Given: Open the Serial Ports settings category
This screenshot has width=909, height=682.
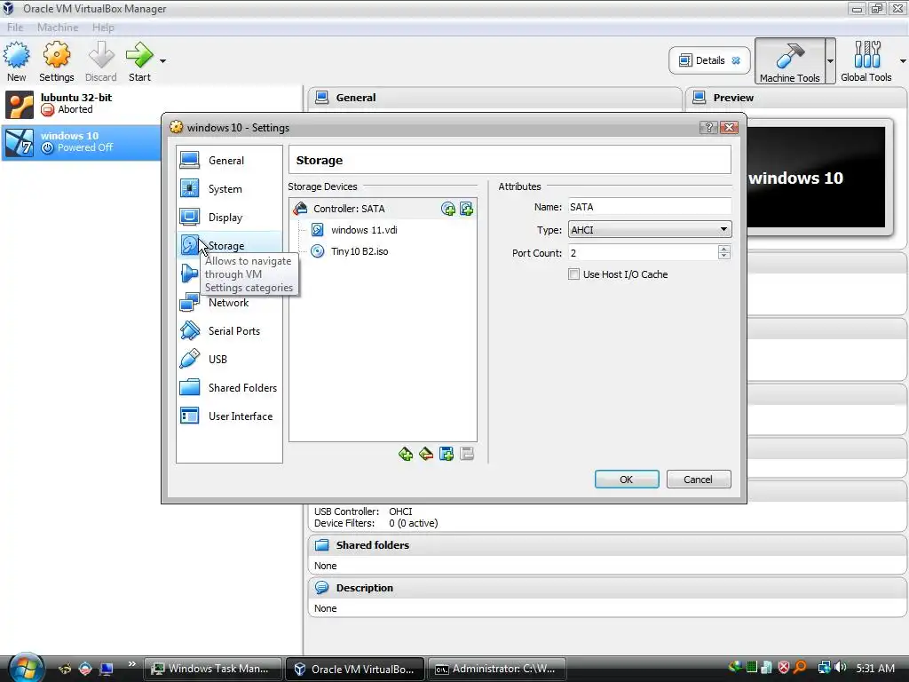Looking at the screenshot, I should coord(229,330).
